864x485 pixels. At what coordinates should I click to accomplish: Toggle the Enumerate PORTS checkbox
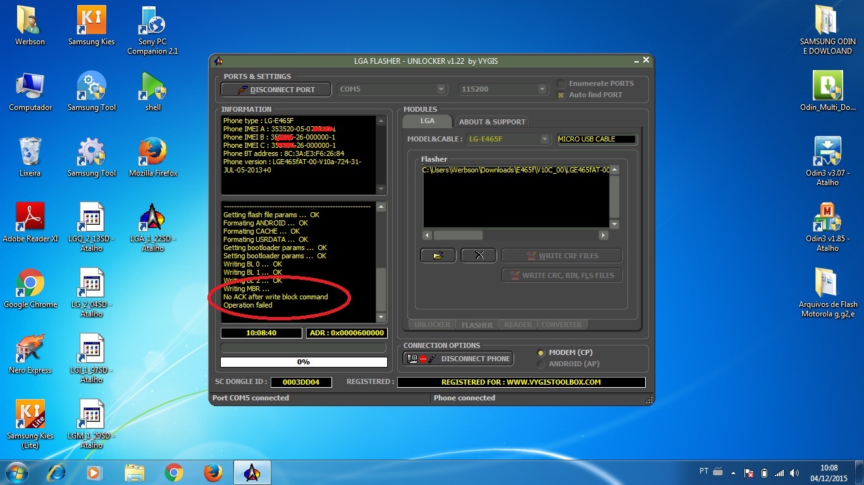click(560, 83)
